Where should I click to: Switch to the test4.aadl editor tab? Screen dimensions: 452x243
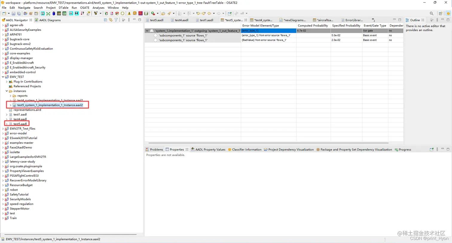179,20
